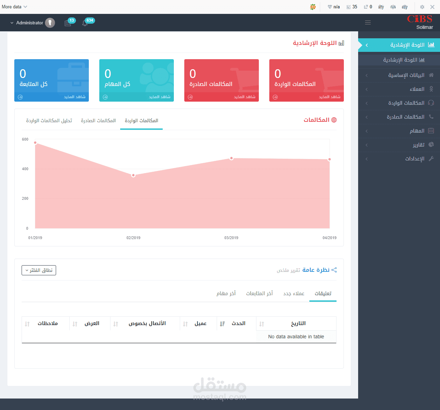
Task: Expand الإعدادات sidebar section
Action: coord(366,159)
